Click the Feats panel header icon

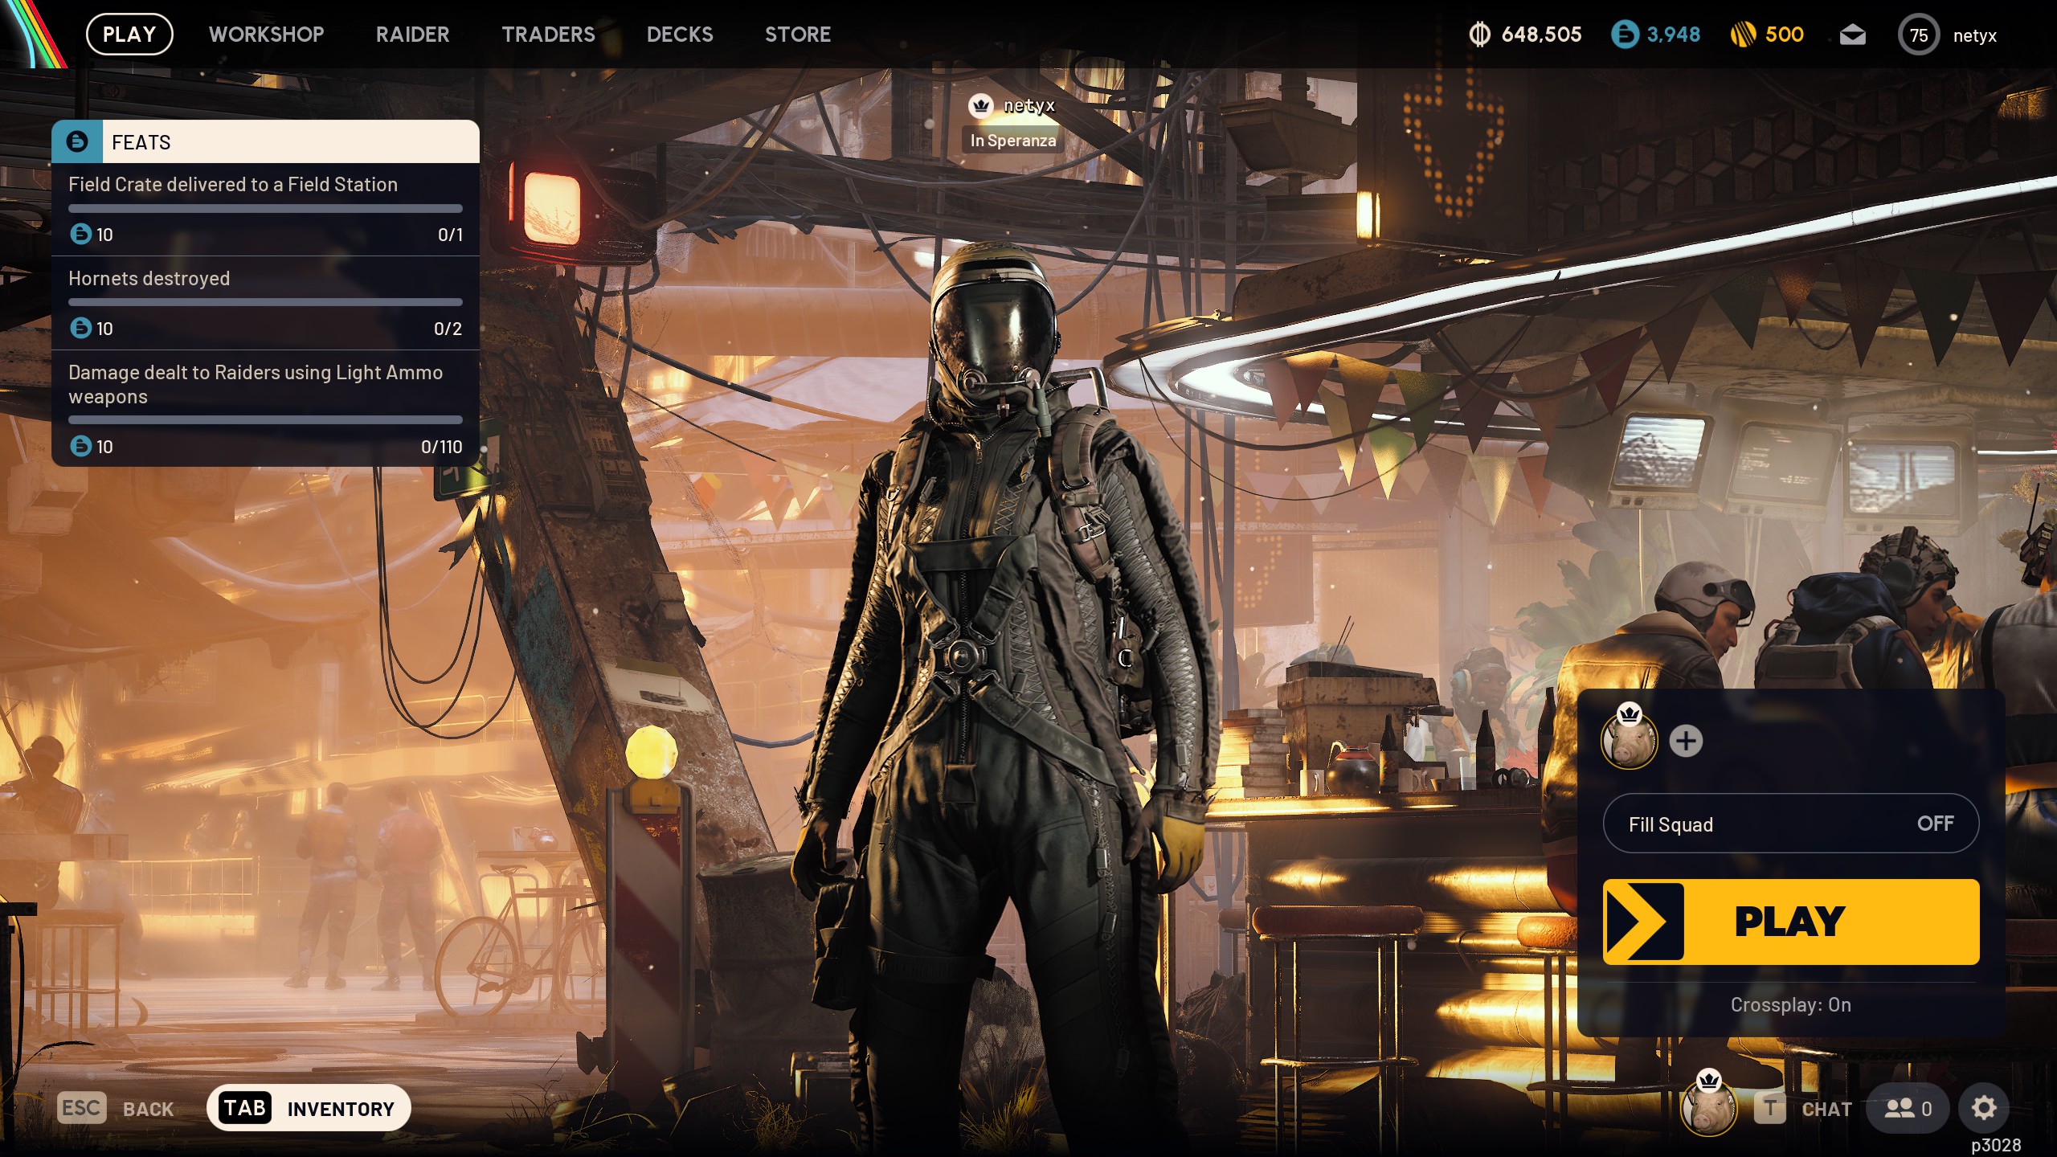[x=77, y=142]
